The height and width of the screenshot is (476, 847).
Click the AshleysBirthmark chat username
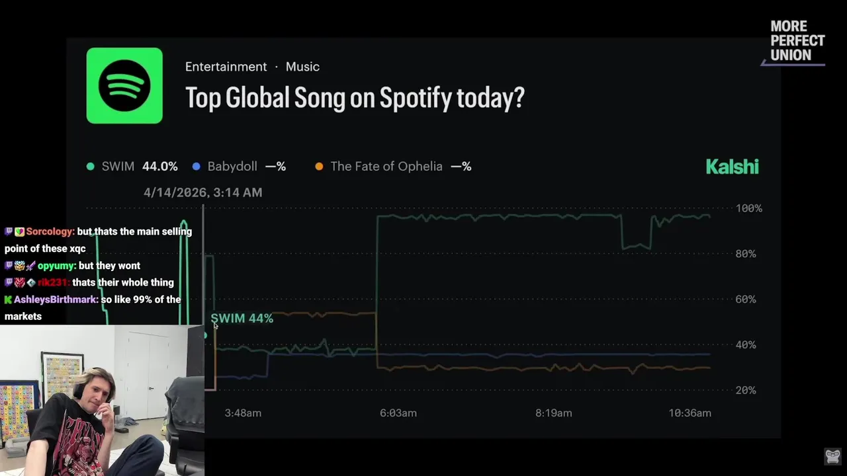click(x=56, y=299)
